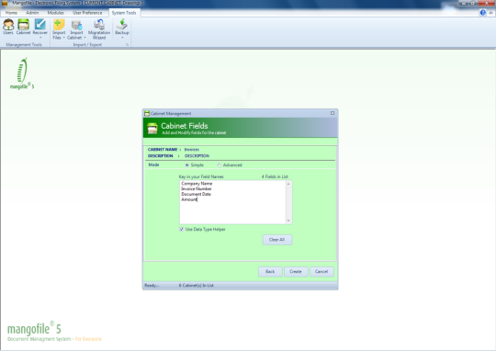Click the Clear All button
The height and width of the screenshot is (351, 496).
(x=277, y=240)
